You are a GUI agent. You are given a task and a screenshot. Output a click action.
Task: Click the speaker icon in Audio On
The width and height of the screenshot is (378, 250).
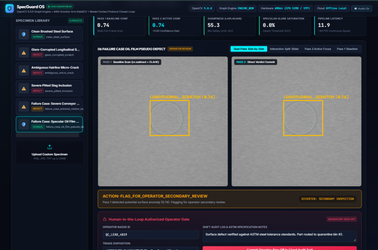[355, 8]
